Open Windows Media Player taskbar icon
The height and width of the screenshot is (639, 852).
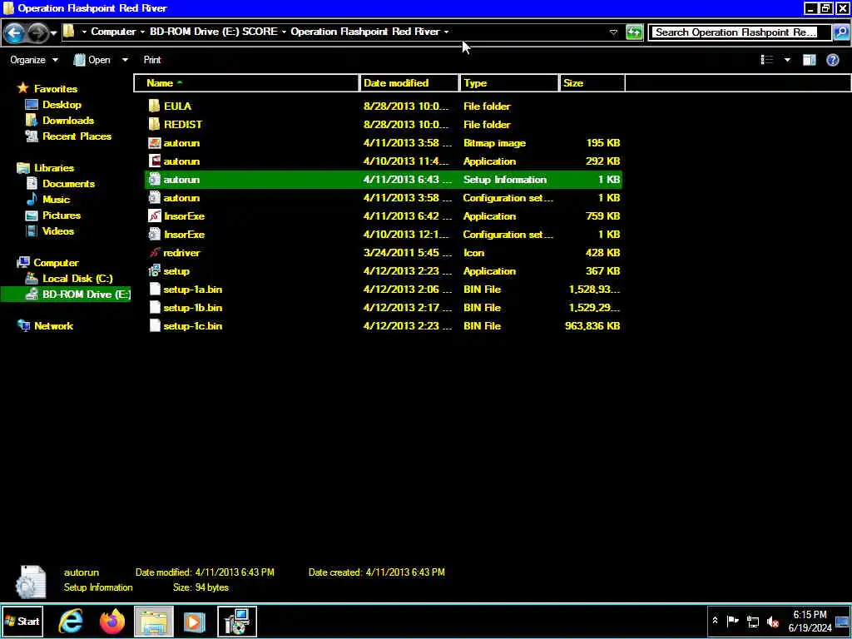pyautogui.click(x=195, y=622)
